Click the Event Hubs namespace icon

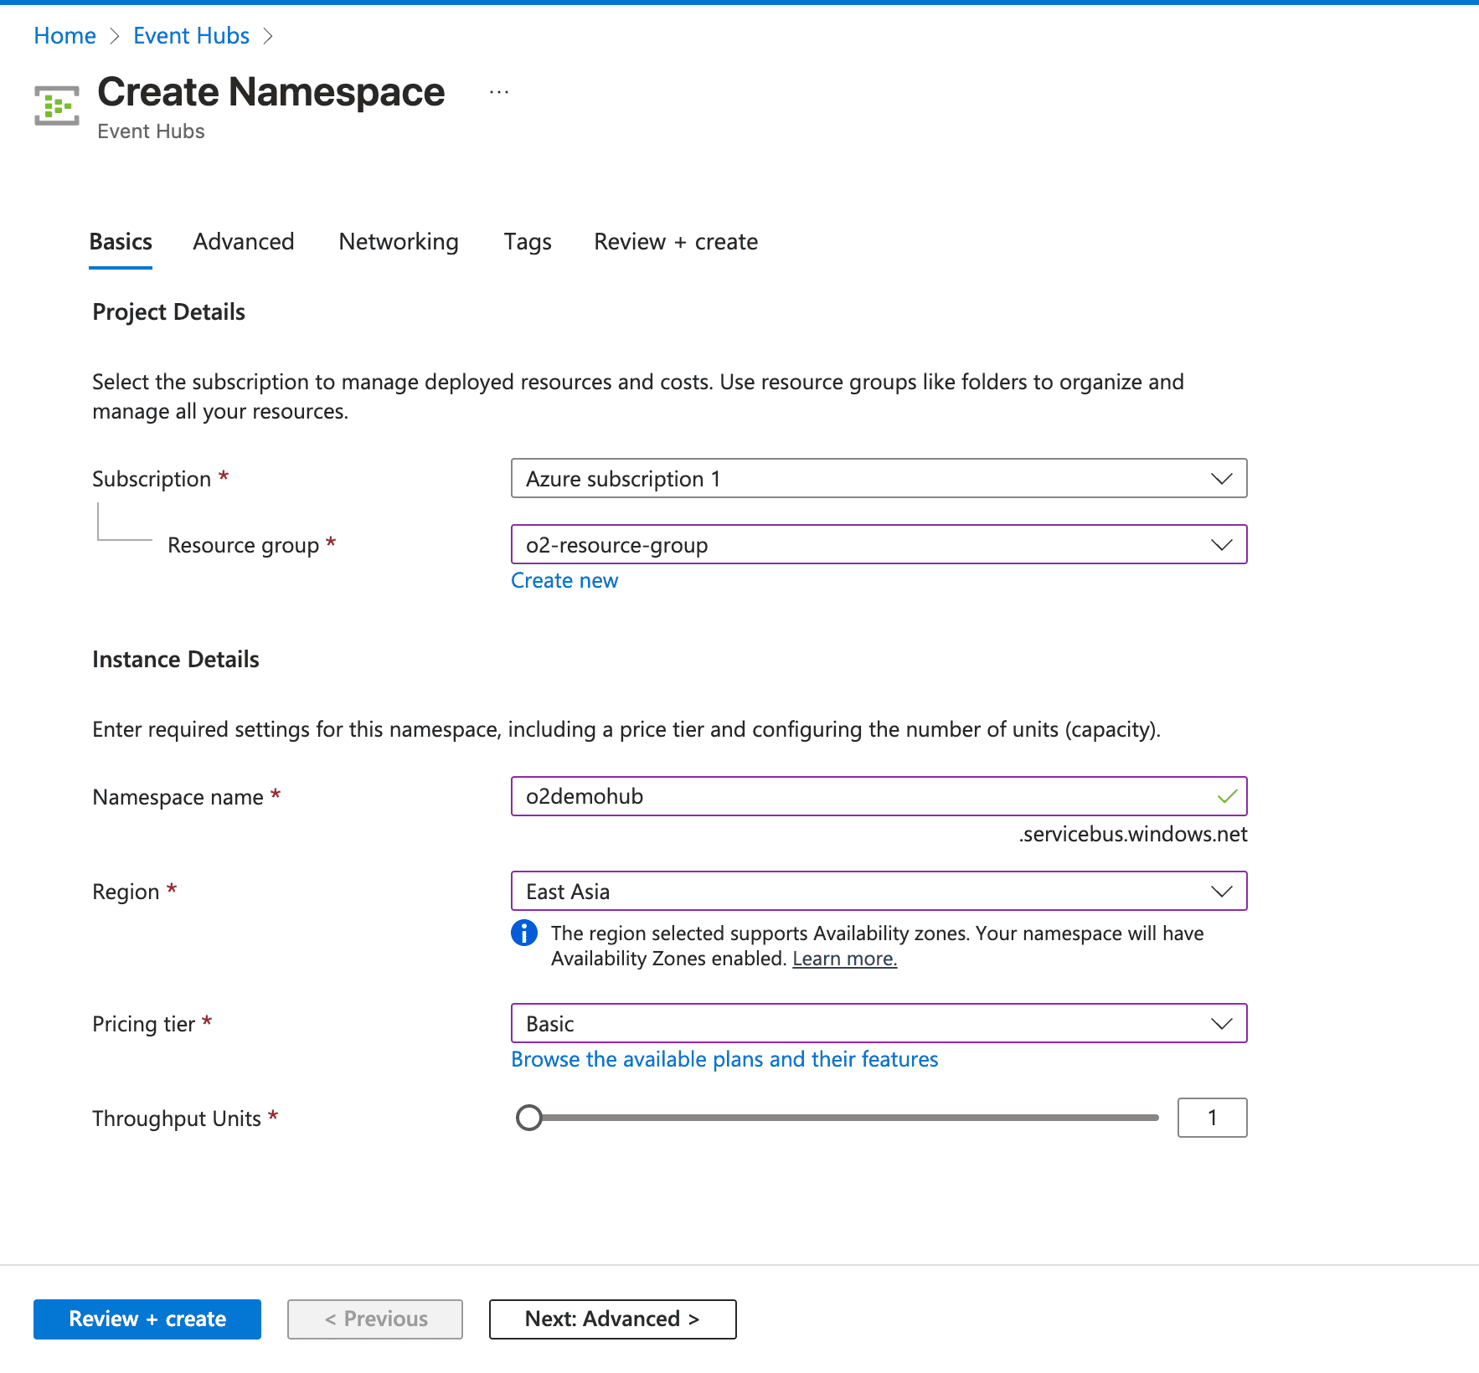click(x=55, y=104)
